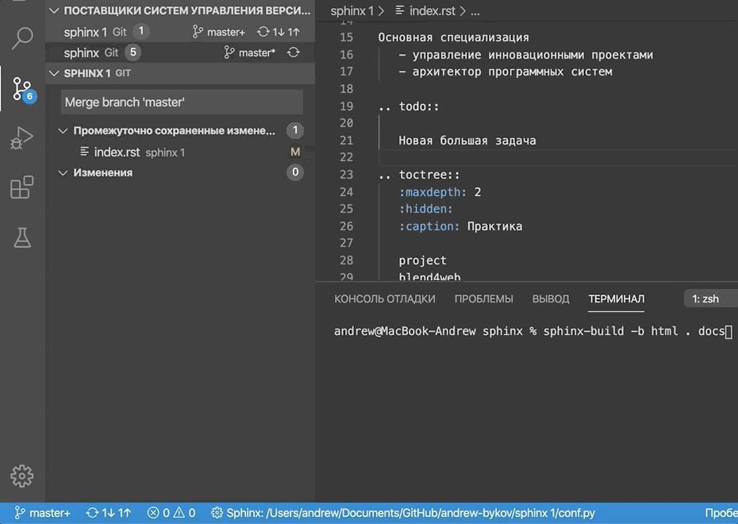The height and width of the screenshot is (524, 738).
Task: Open the Extensions view icon
Action: 22,187
